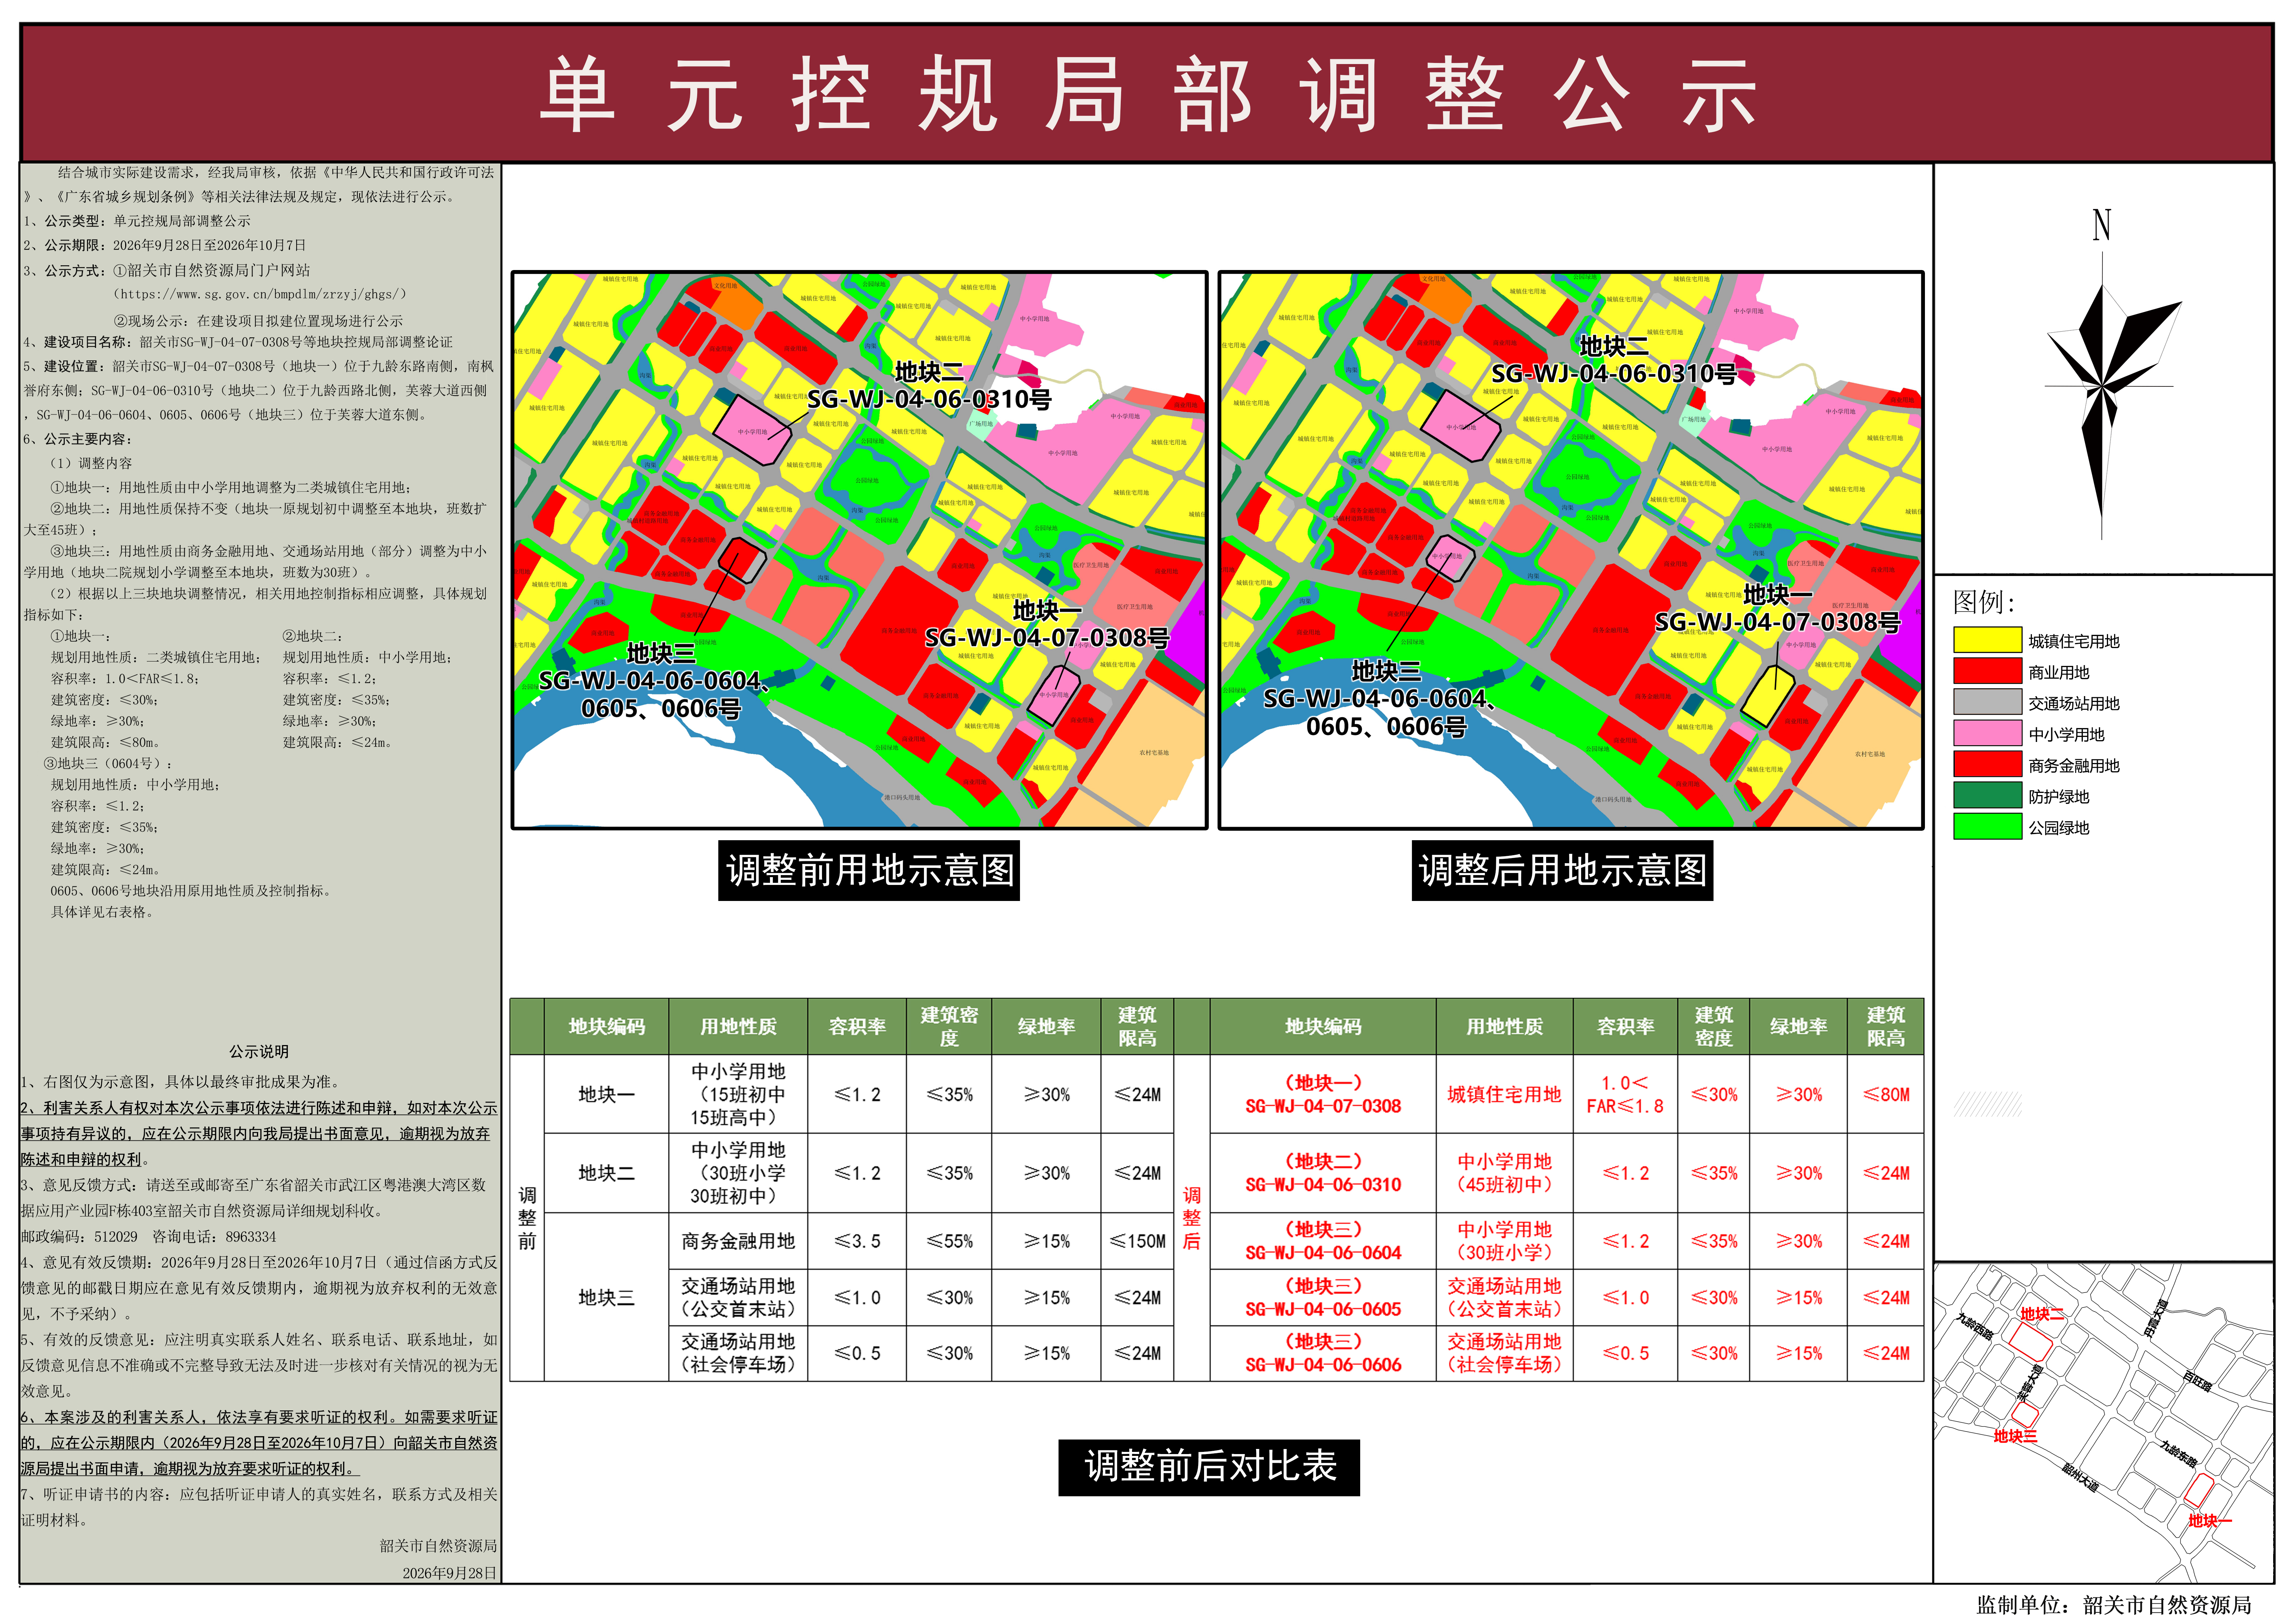Click 地块三 label in the location inset map

[2015, 1436]
